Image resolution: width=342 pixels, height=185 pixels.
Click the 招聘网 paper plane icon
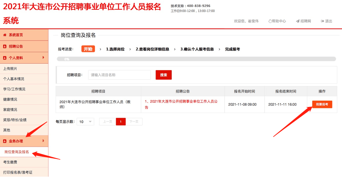coord(298,21)
